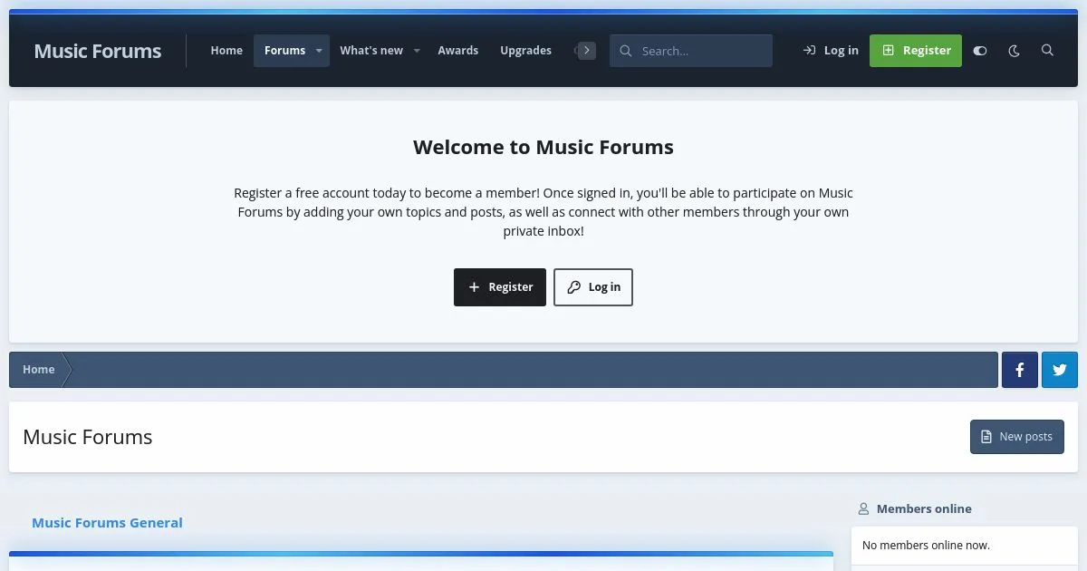This screenshot has width=1087, height=571.
Task: Click Home in the top navigation
Action: click(x=226, y=51)
